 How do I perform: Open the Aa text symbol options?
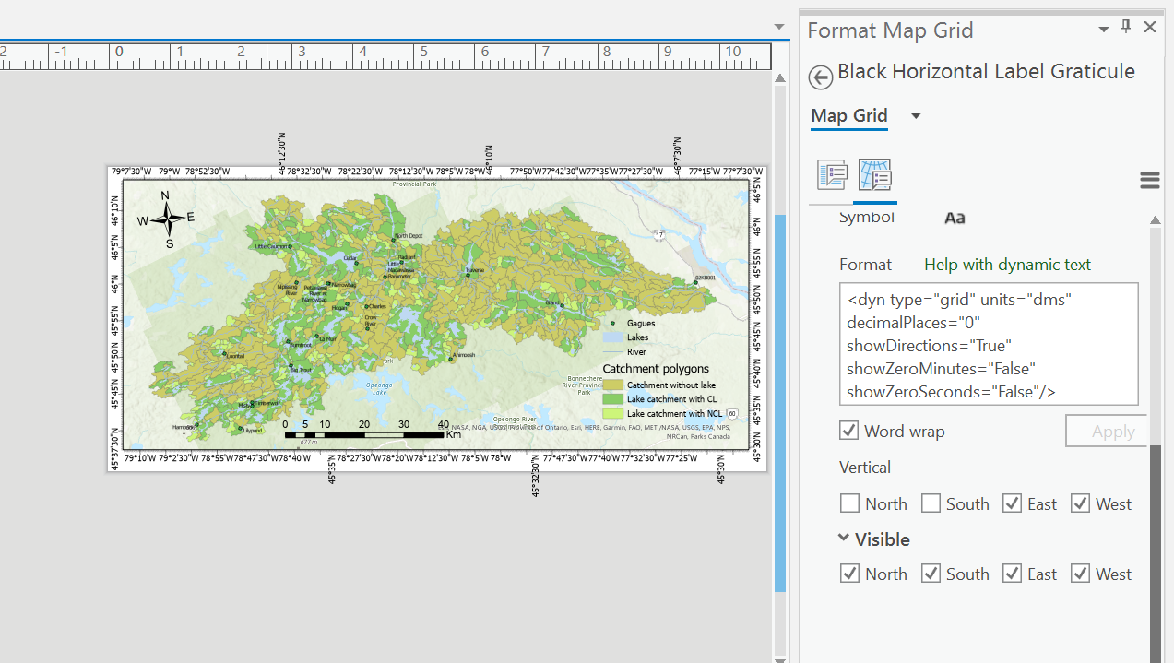[955, 218]
